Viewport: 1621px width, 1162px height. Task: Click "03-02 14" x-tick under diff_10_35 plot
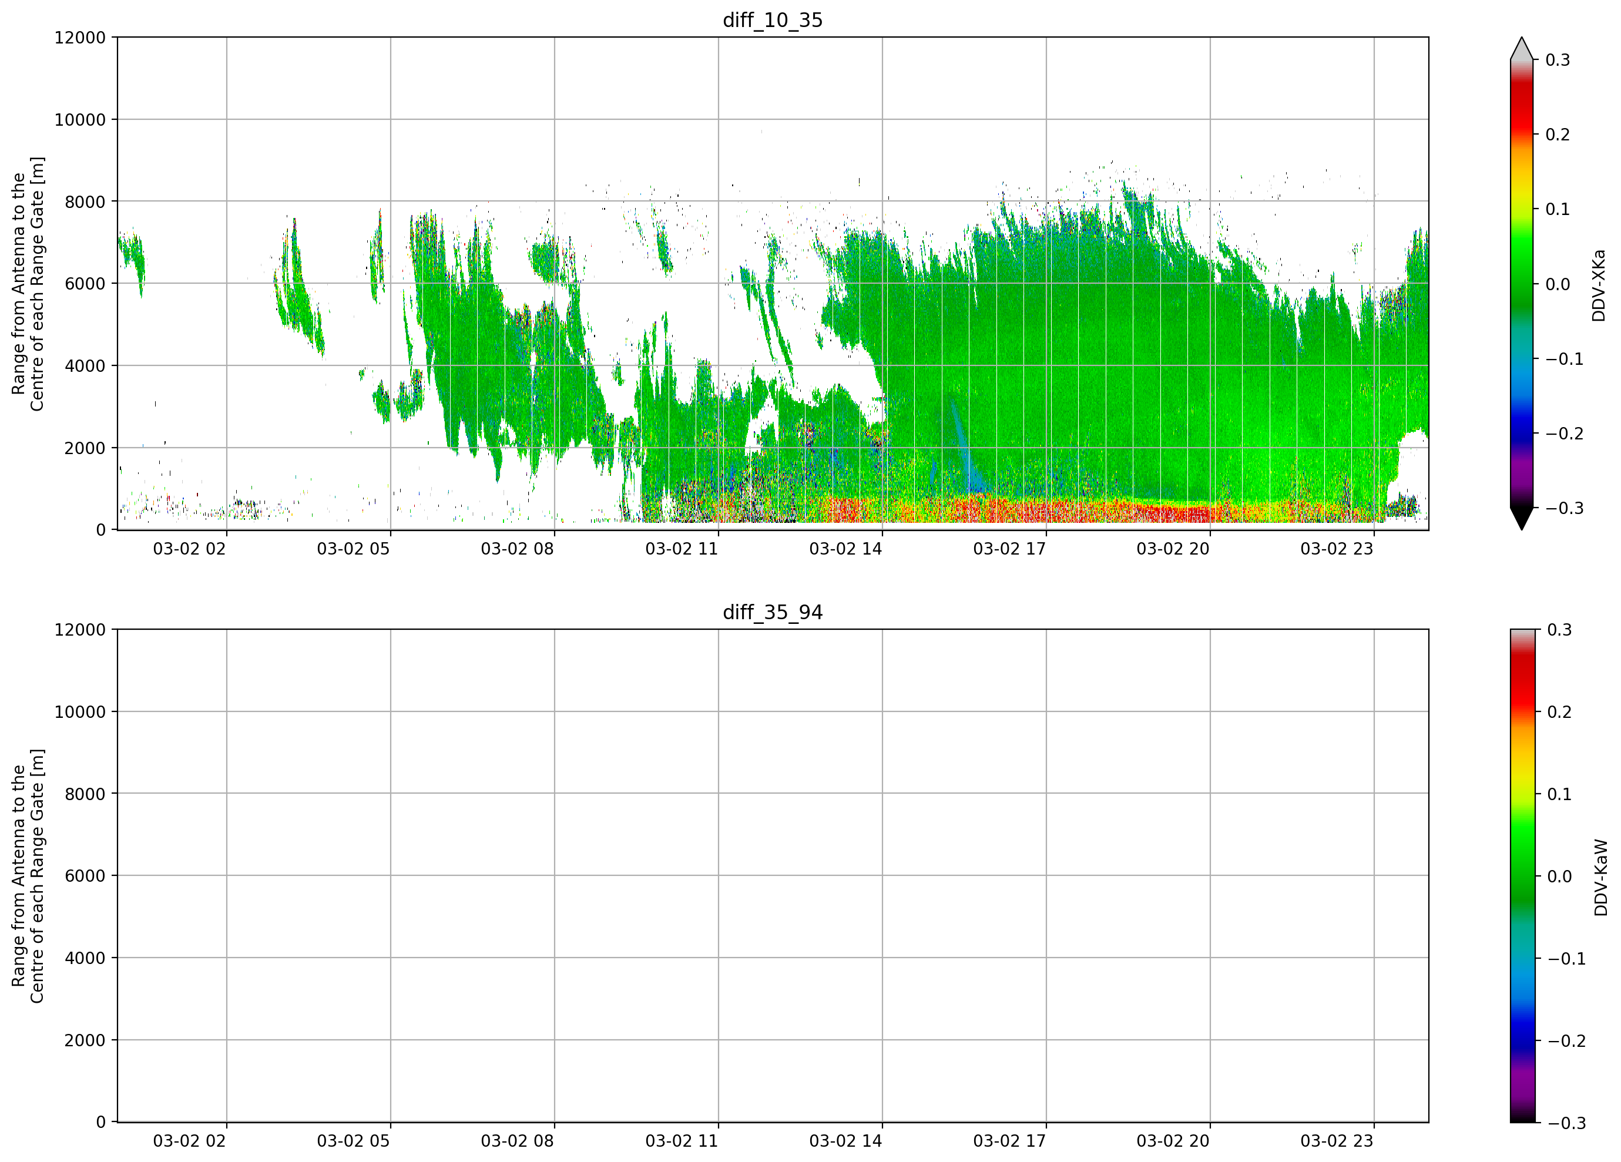(845, 549)
